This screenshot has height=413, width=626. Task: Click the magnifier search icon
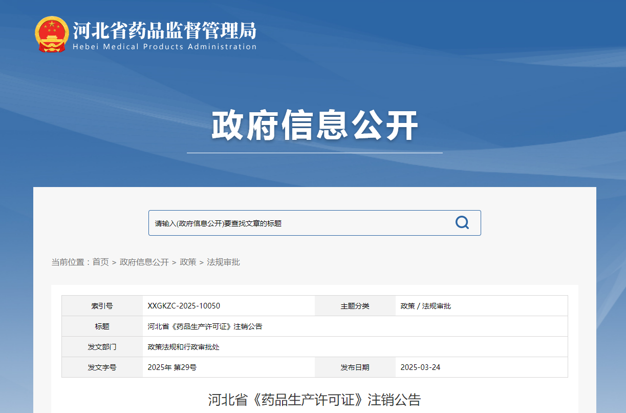[x=462, y=223]
